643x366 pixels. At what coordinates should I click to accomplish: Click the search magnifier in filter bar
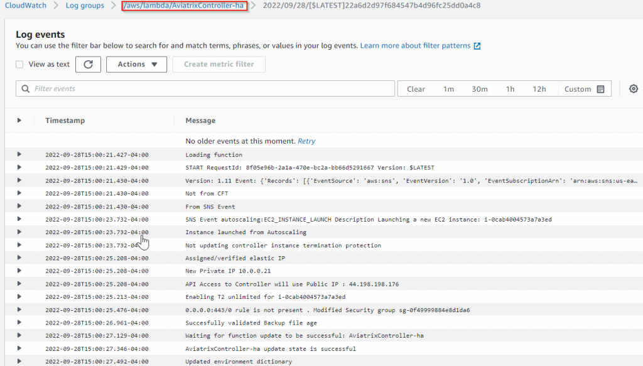pyautogui.click(x=25, y=89)
